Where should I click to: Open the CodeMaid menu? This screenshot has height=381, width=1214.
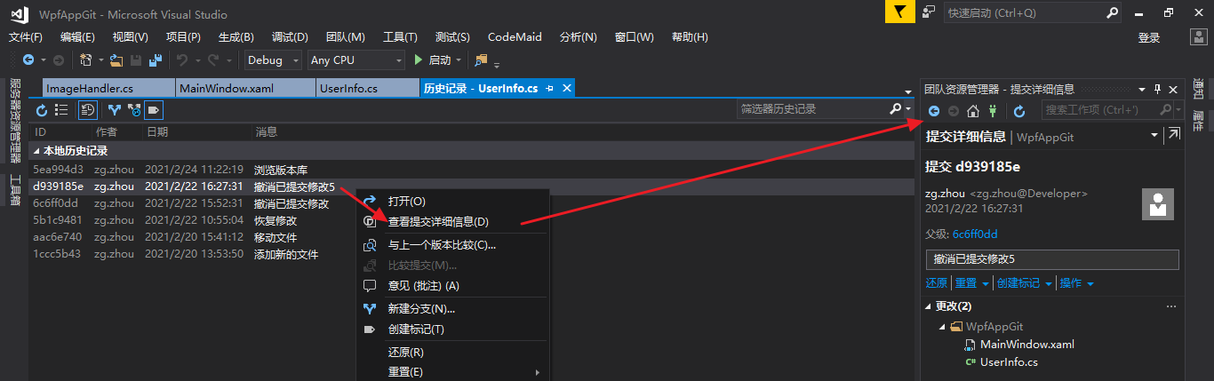click(515, 37)
